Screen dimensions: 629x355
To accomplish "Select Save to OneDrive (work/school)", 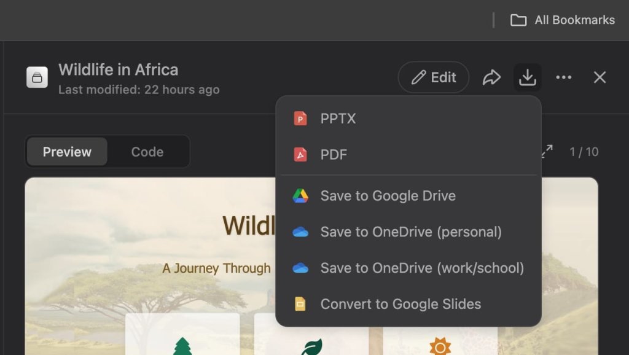I will (408, 268).
